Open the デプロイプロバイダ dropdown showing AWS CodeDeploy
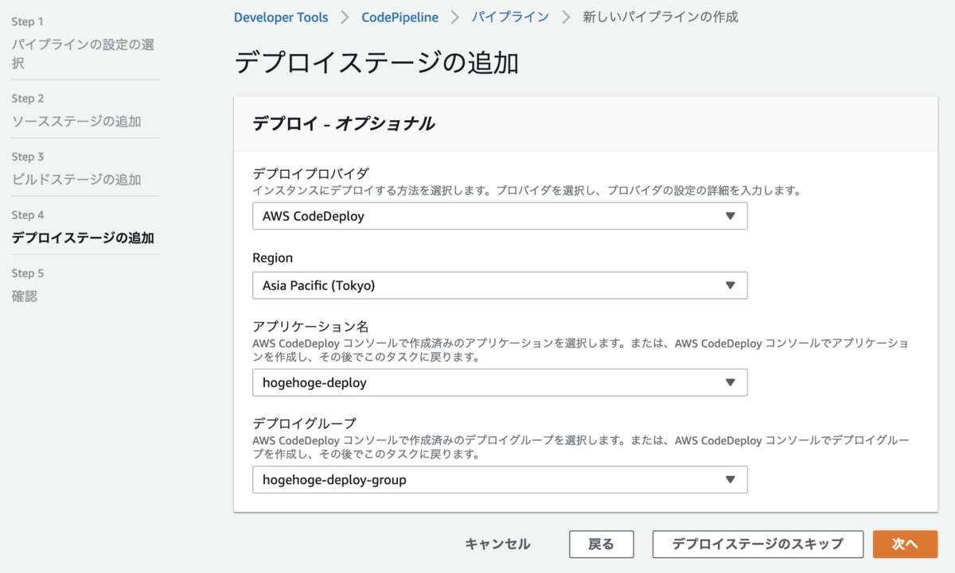The width and height of the screenshot is (955, 573). [x=500, y=216]
